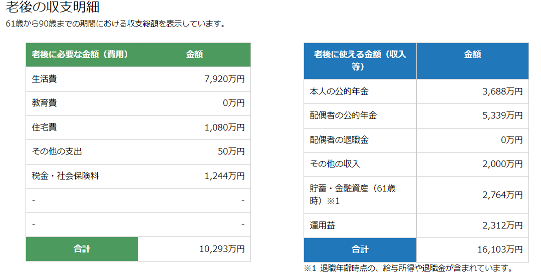Select the 10,293万円 expense total
Screen dimensions: 541x280
click(x=222, y=249)
